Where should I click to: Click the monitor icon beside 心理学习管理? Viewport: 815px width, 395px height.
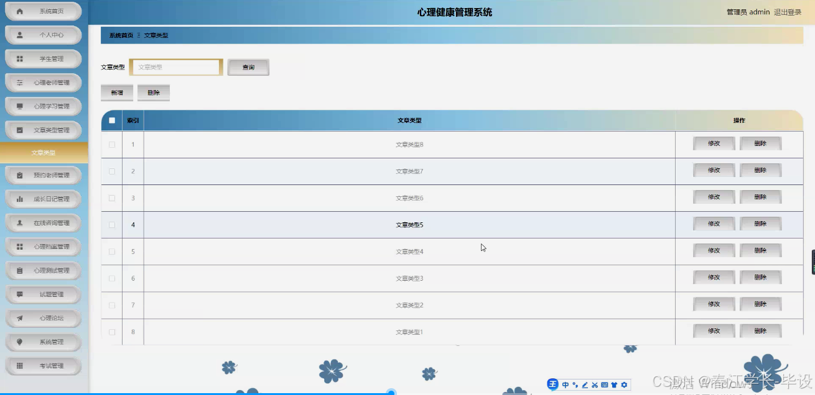click(20, 106)
